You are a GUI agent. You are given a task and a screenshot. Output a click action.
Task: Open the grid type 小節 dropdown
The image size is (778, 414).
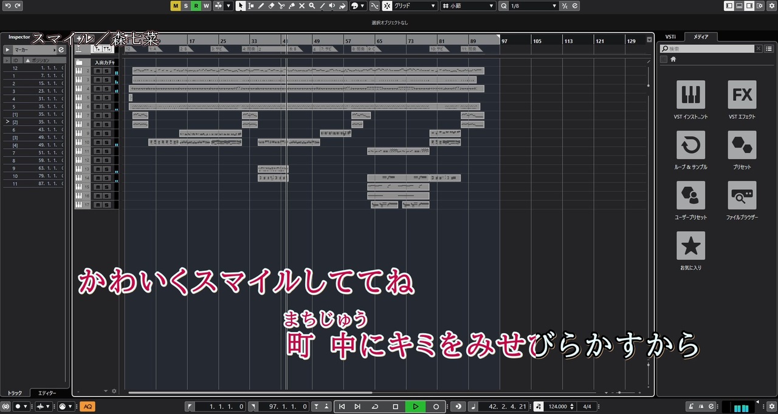[469, 5]
